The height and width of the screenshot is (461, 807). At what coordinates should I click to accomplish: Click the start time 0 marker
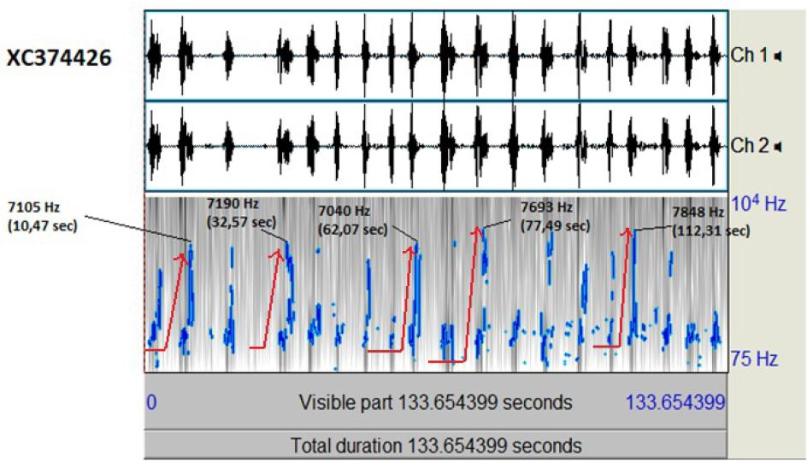click(151, 402)
